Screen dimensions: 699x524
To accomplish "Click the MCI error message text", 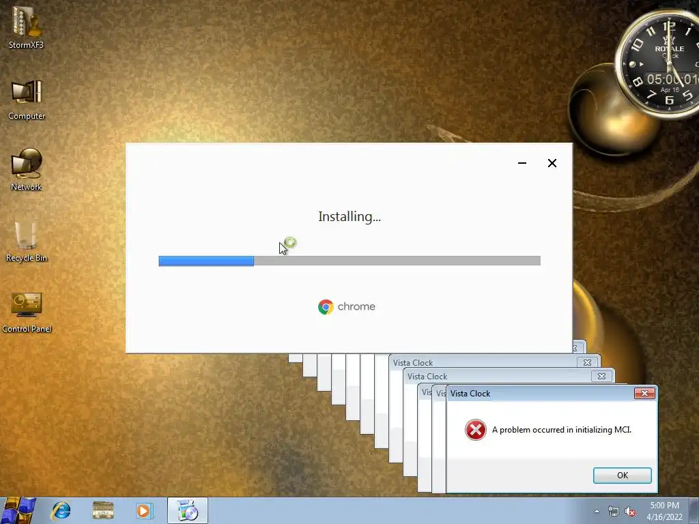I will click(x=562, y=430).
